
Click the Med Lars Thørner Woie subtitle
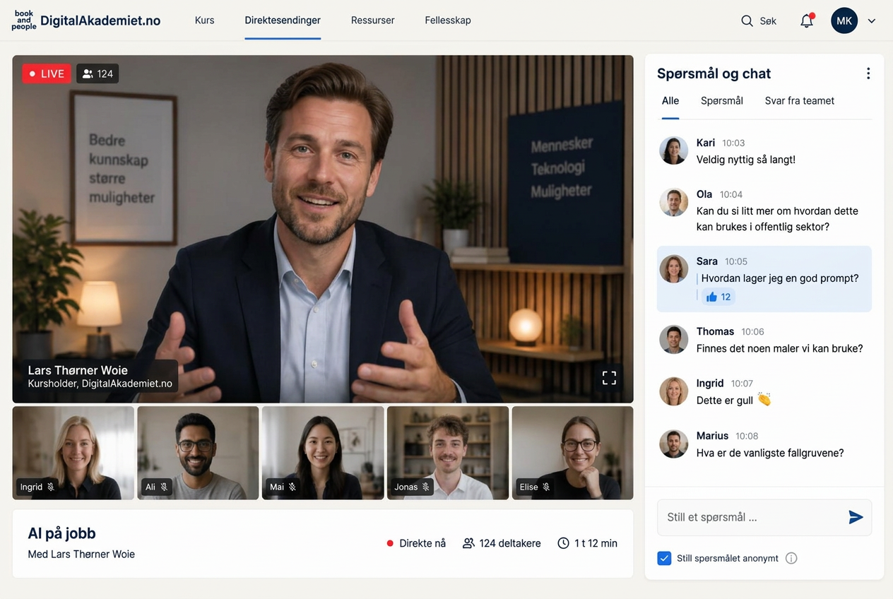tap(81, 554)
